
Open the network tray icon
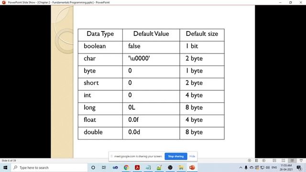tap(262, 168)
